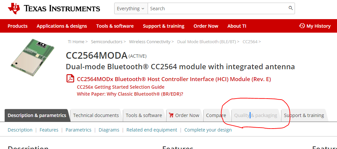Screen dimensions: 337x149
Task: Click the My History clock icon
Action: click(x=302, y=26)
